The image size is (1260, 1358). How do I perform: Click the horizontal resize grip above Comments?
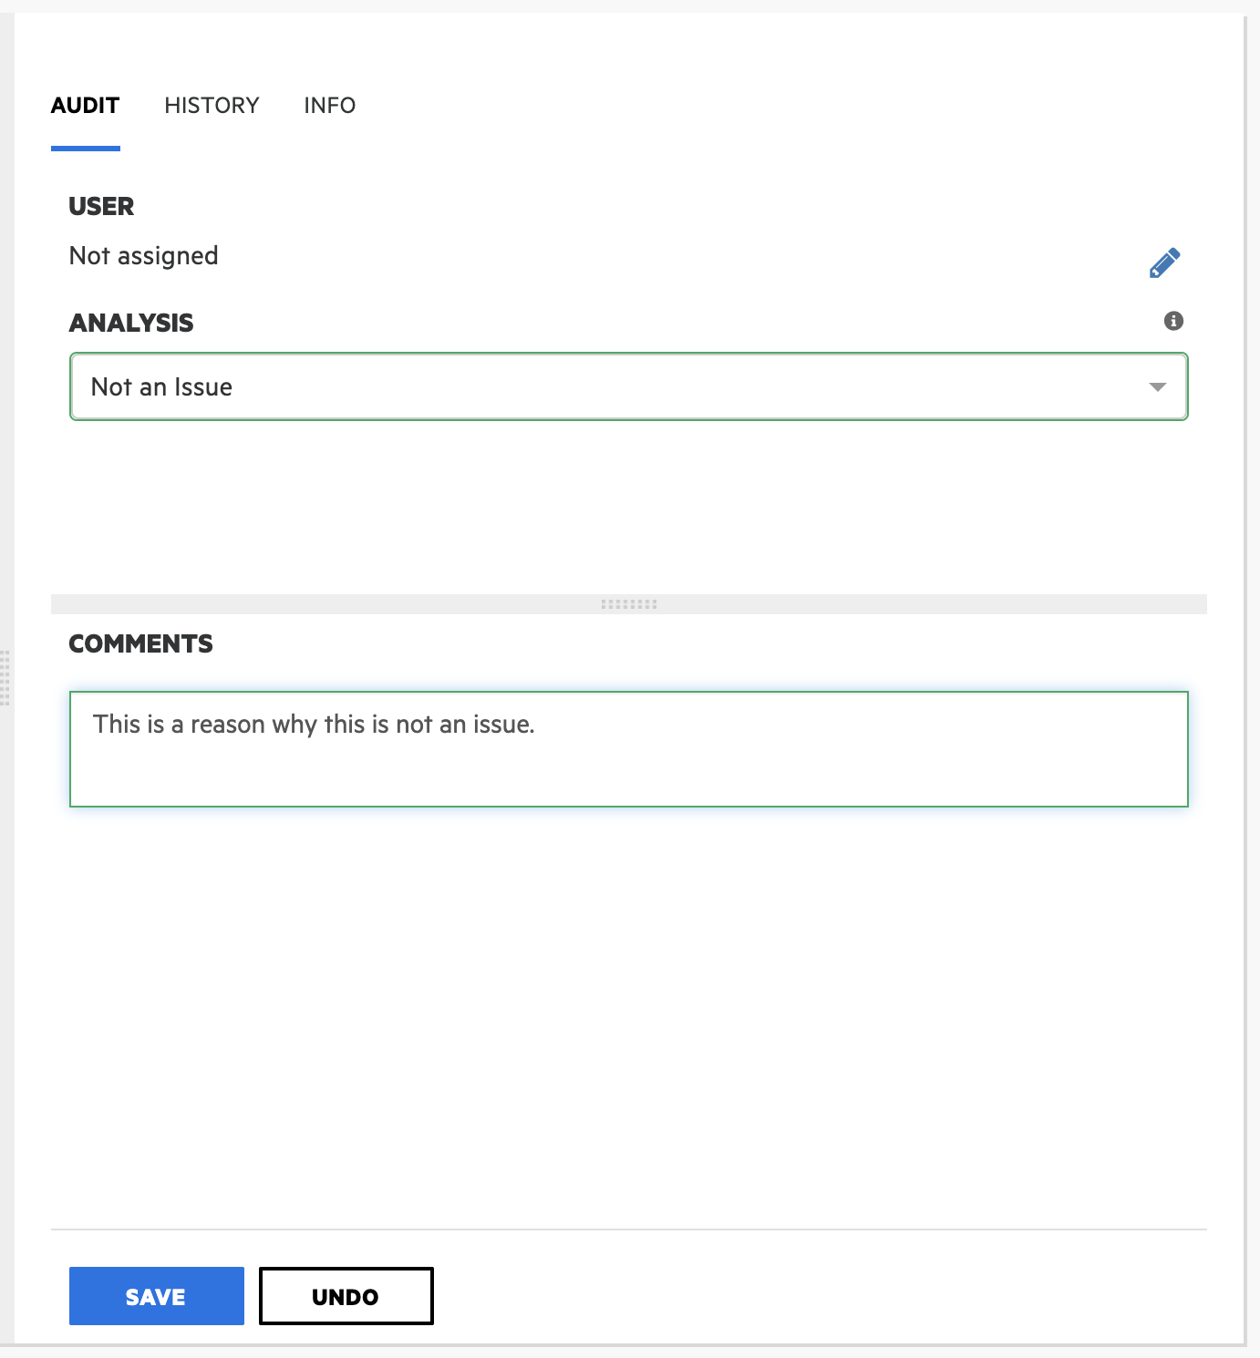pyautogui.click(x=629, y=604)
